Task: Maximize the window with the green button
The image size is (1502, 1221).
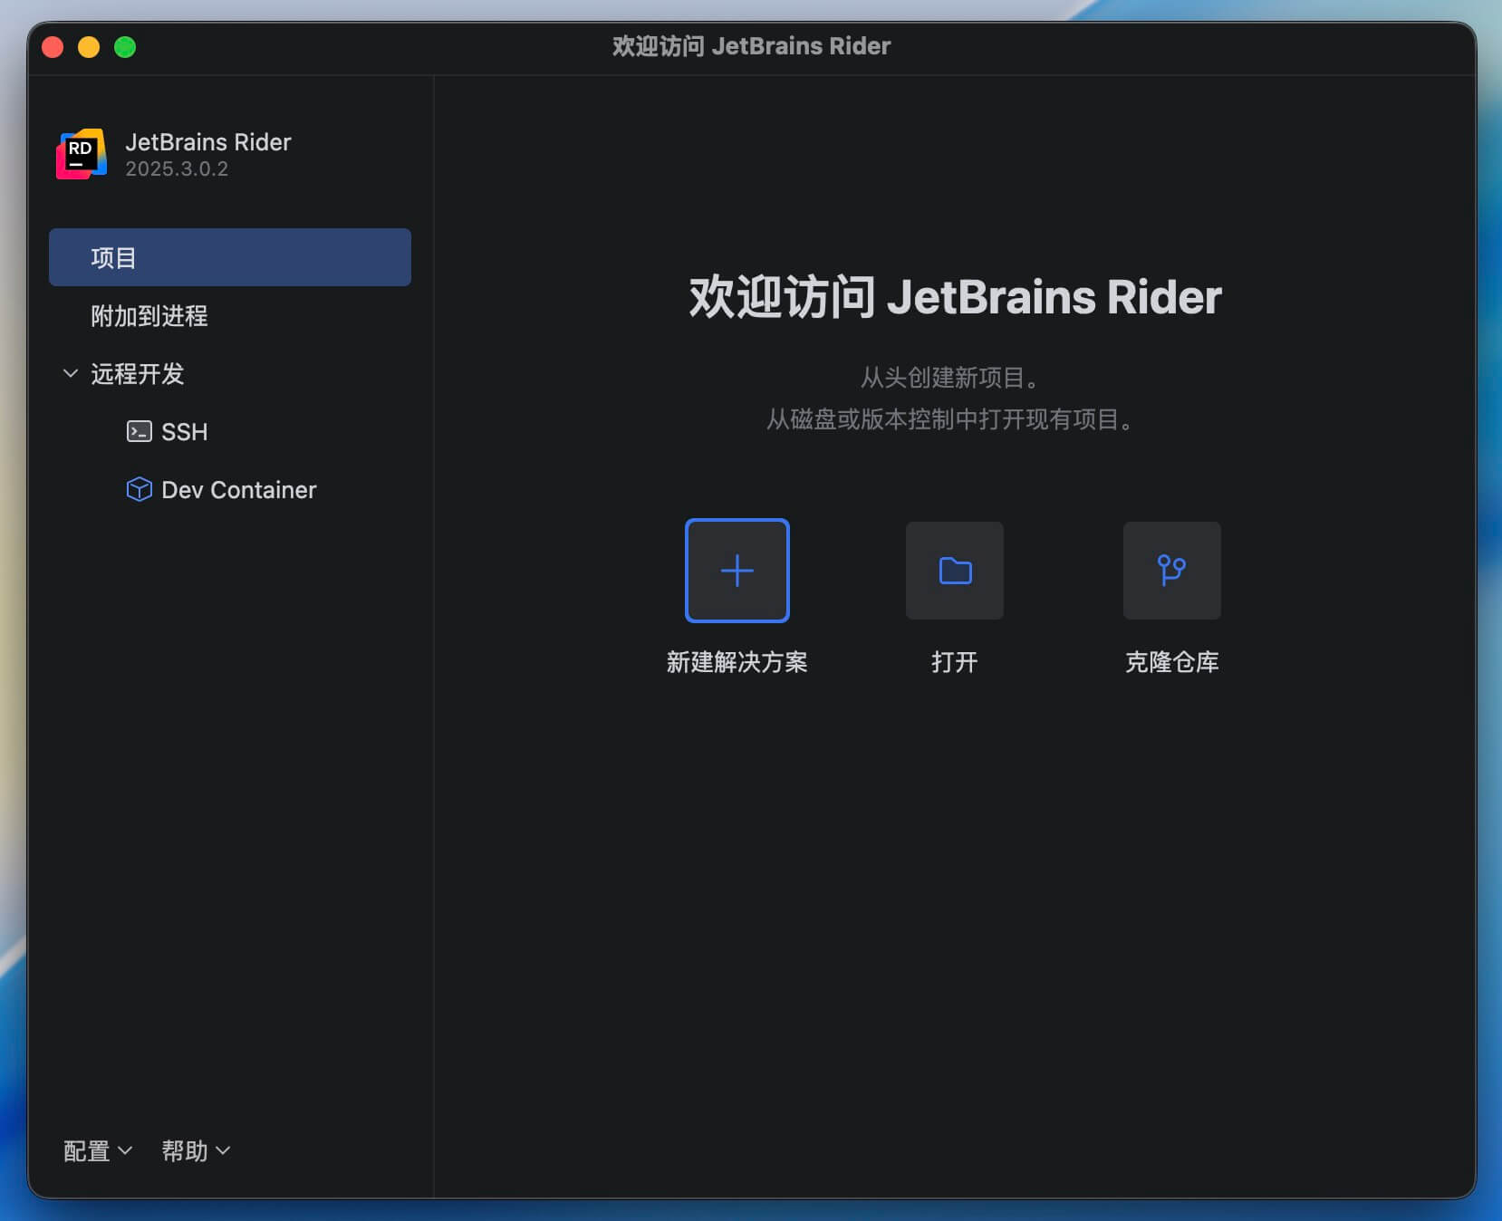Action: click(x=125, y=47)
